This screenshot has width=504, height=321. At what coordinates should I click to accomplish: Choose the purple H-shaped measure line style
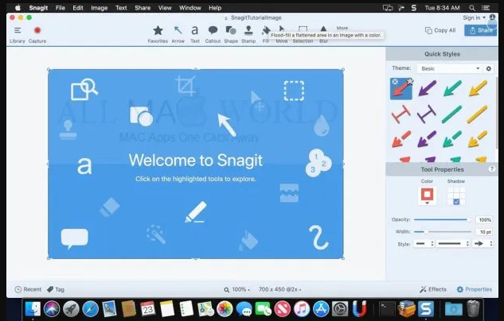pos(427,114)
